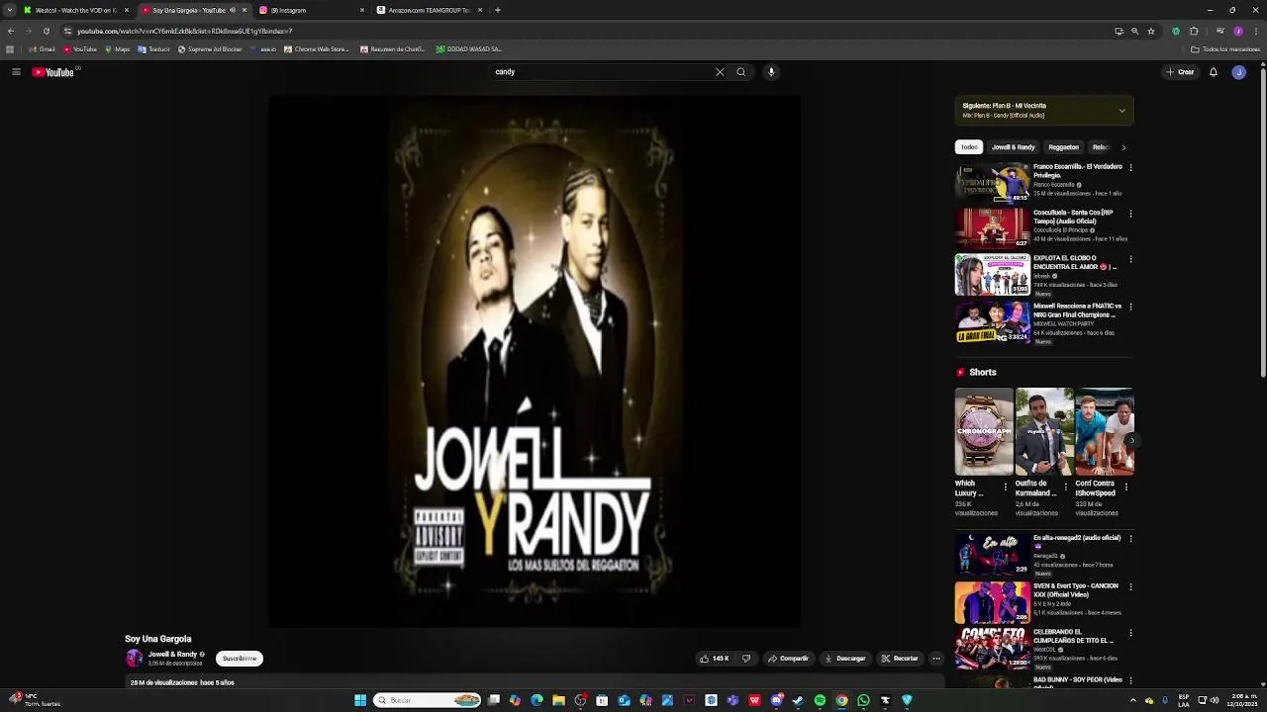Clear the search box with the X
The width and height of the screenshot is (1267, 712).
tap(720, 72)
